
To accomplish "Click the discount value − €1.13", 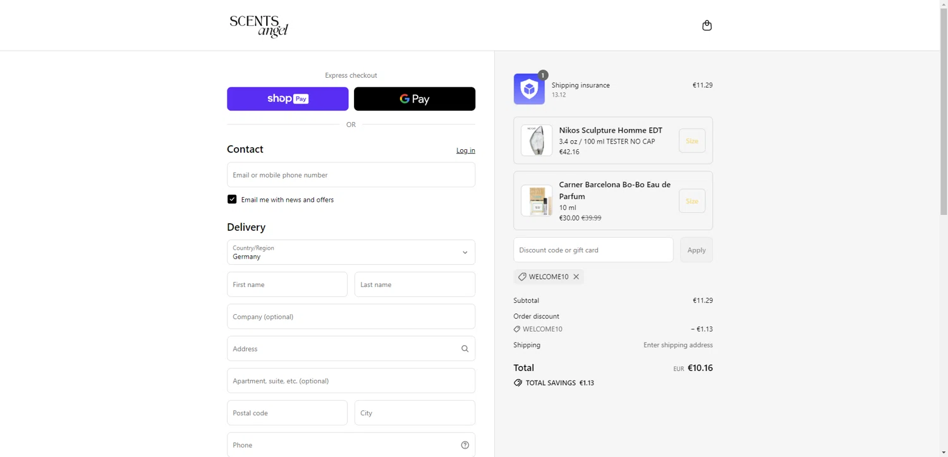I will point(702,329).
